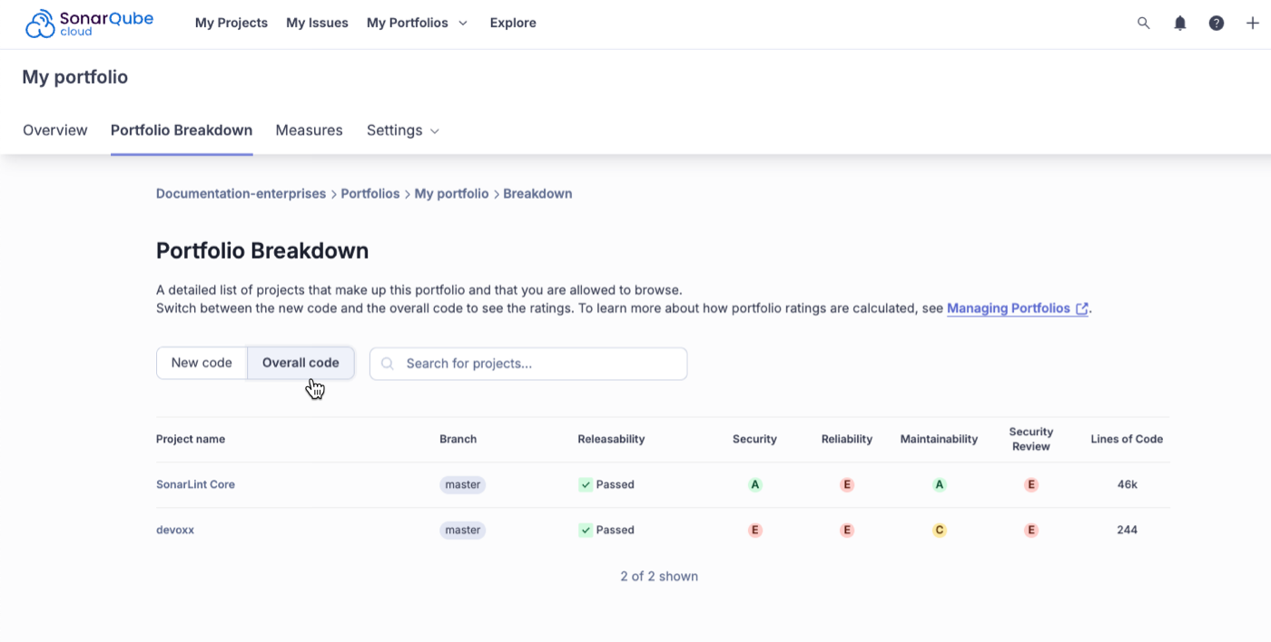Click the Maintainability C badge for devoxx
This screenshot has height=642, width=1271.
coord(939,530)
